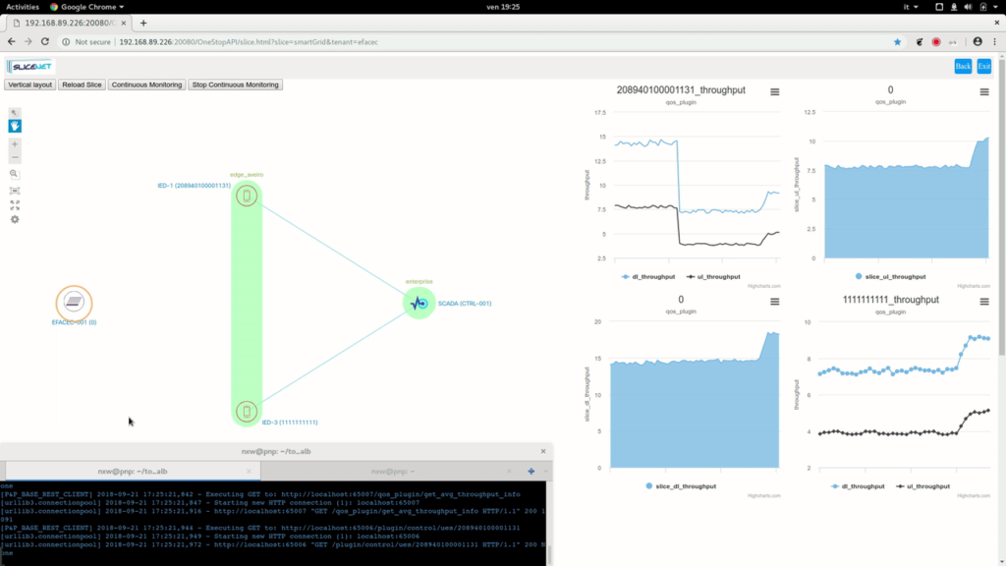Click the pointer select tool

click(15, 113)
